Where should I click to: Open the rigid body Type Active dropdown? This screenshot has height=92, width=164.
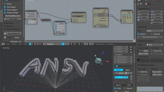[x=154, y=31]
